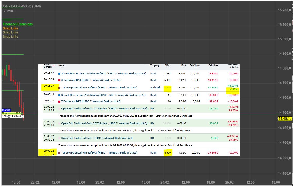The width and height of the screenshot is (294, 187).
Task: Click the yellow 14.462,6 current price tag
Action: 285,119
